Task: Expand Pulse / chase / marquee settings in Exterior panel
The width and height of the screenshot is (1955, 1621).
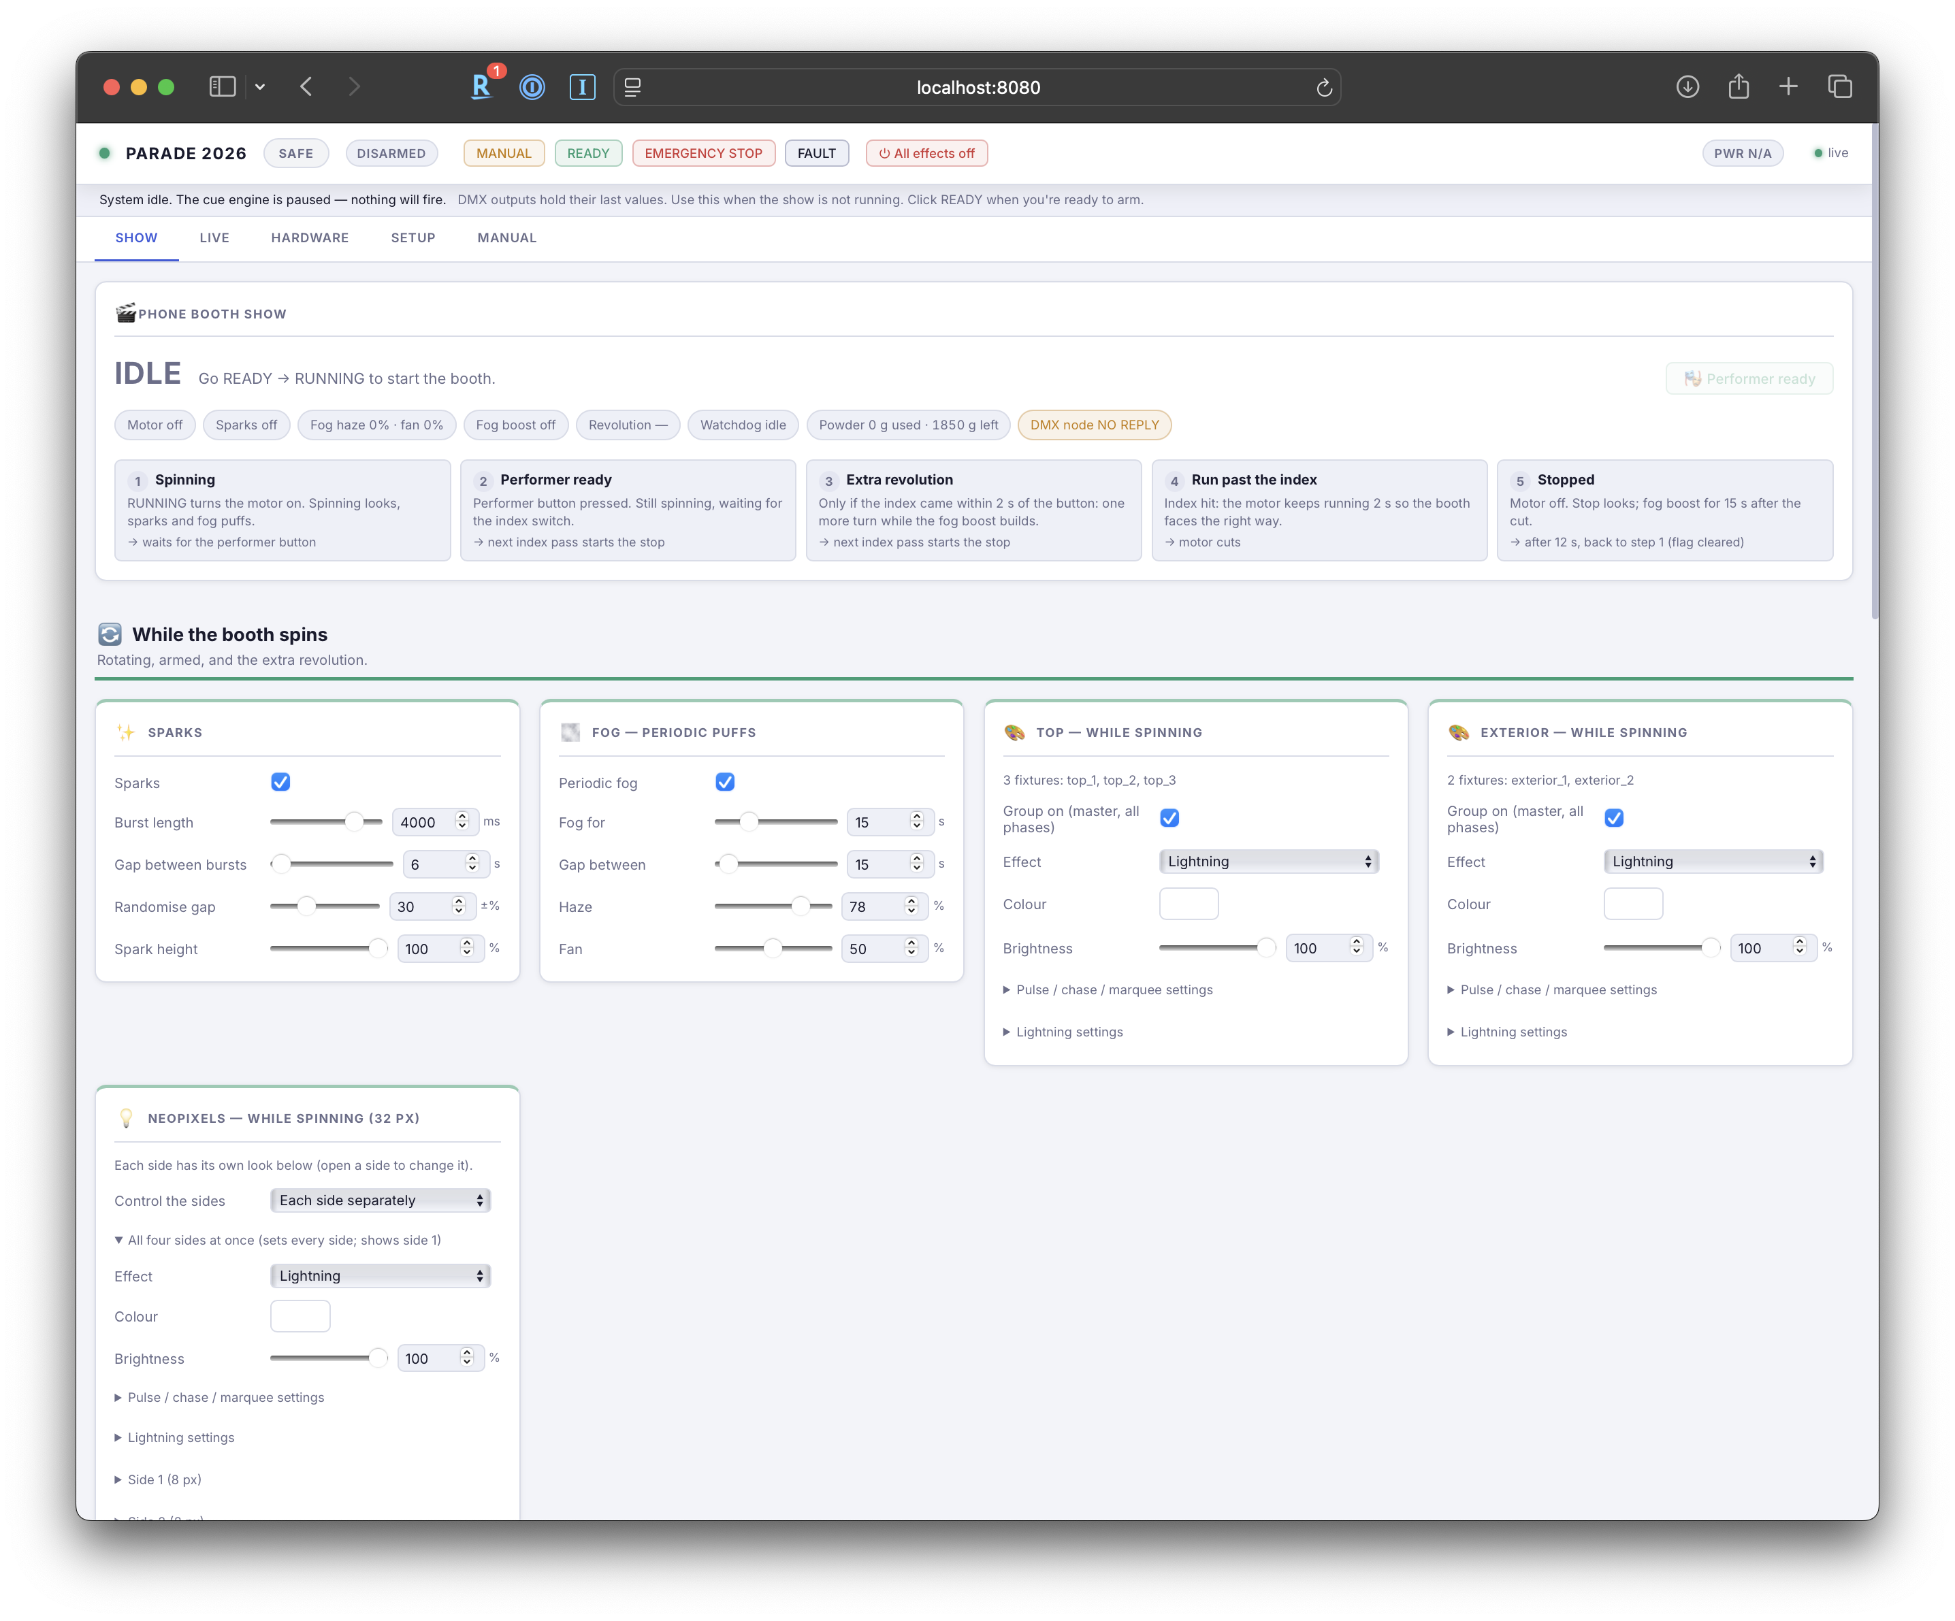Action: pyautogui.click(x=1552, y=990)
